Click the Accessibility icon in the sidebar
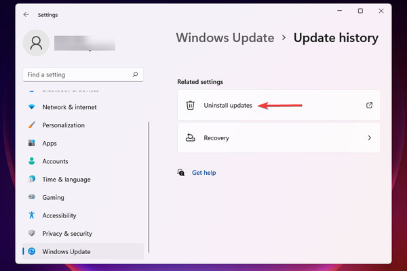407x271 pixels. pos(32,215)
